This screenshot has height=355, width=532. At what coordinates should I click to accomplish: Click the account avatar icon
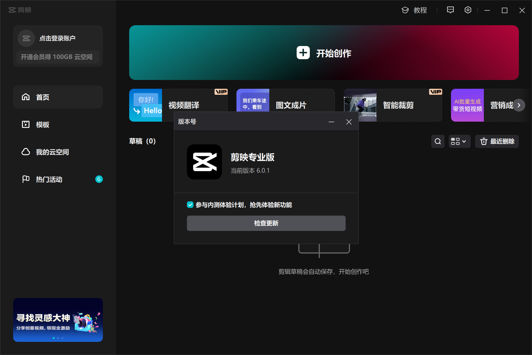pos(26,38)
